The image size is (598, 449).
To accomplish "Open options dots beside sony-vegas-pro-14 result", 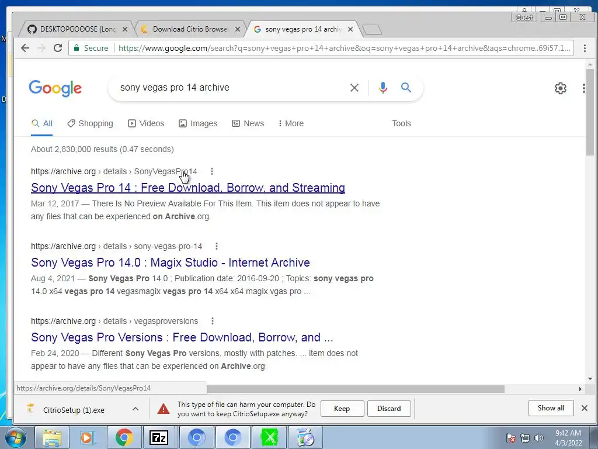I will 217,246.
